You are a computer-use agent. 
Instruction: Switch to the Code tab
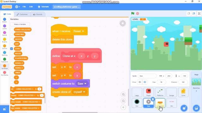click(7, 14)
